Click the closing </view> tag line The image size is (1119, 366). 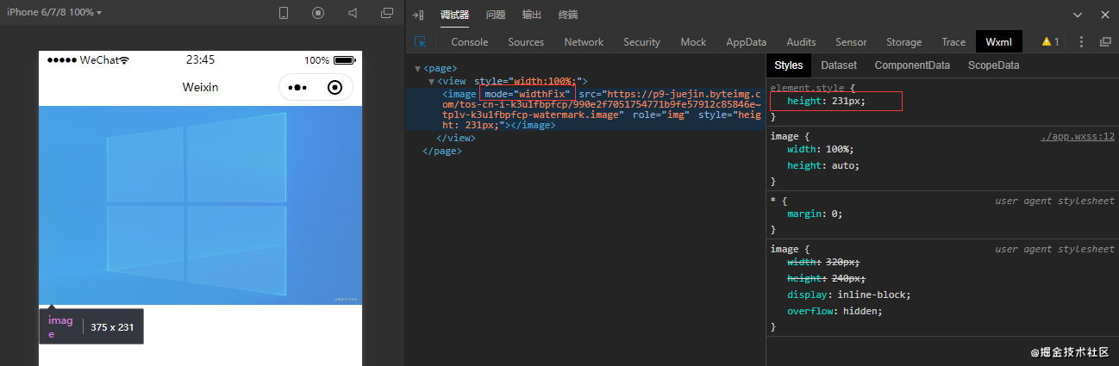click(456, 138)
